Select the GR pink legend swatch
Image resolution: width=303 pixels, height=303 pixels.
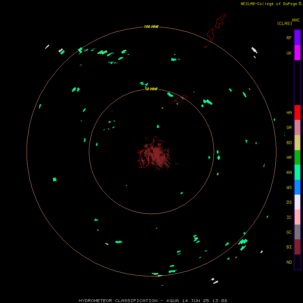pyautogui.click(x=297, y=128)
